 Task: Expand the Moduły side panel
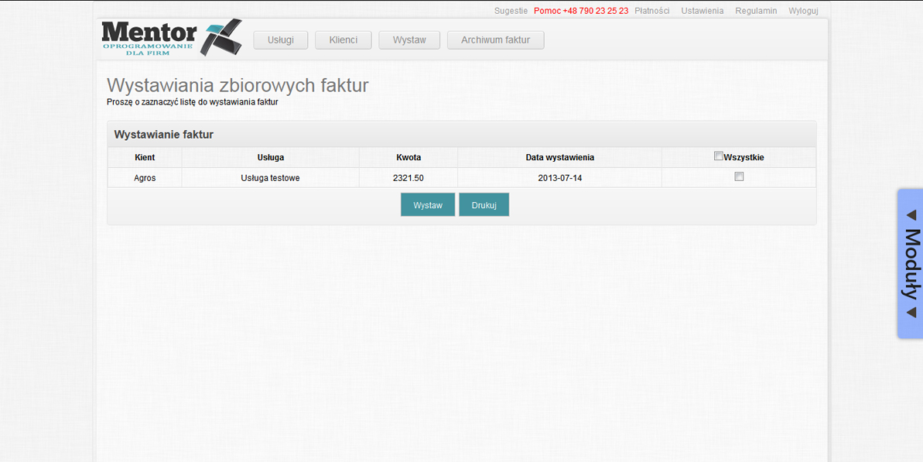click(911, 263)
